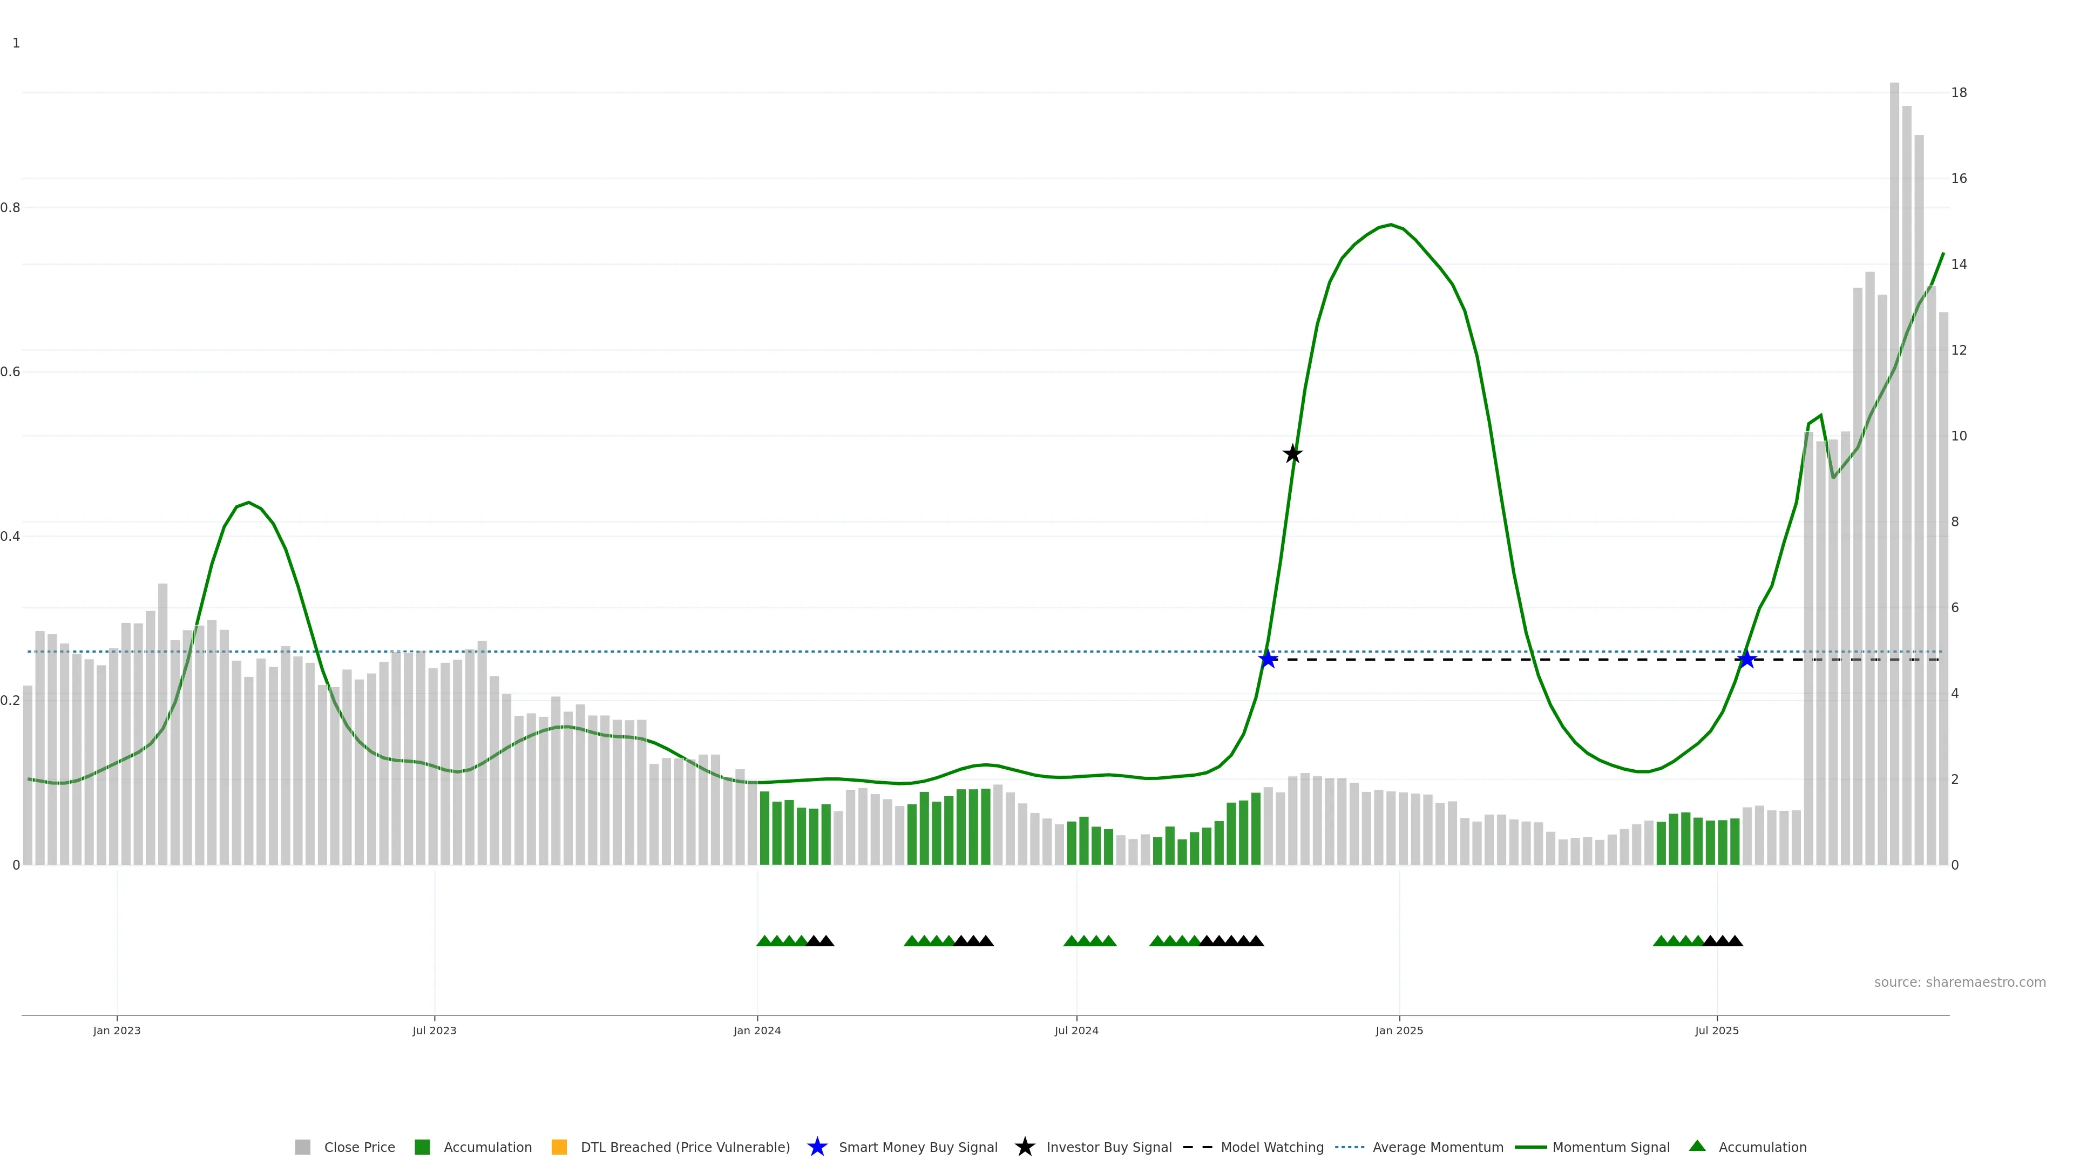Click the green triangle Accumulation legend icon
The width and height of the screenshot is (2073, 1166).
tap(1697, 1147)
